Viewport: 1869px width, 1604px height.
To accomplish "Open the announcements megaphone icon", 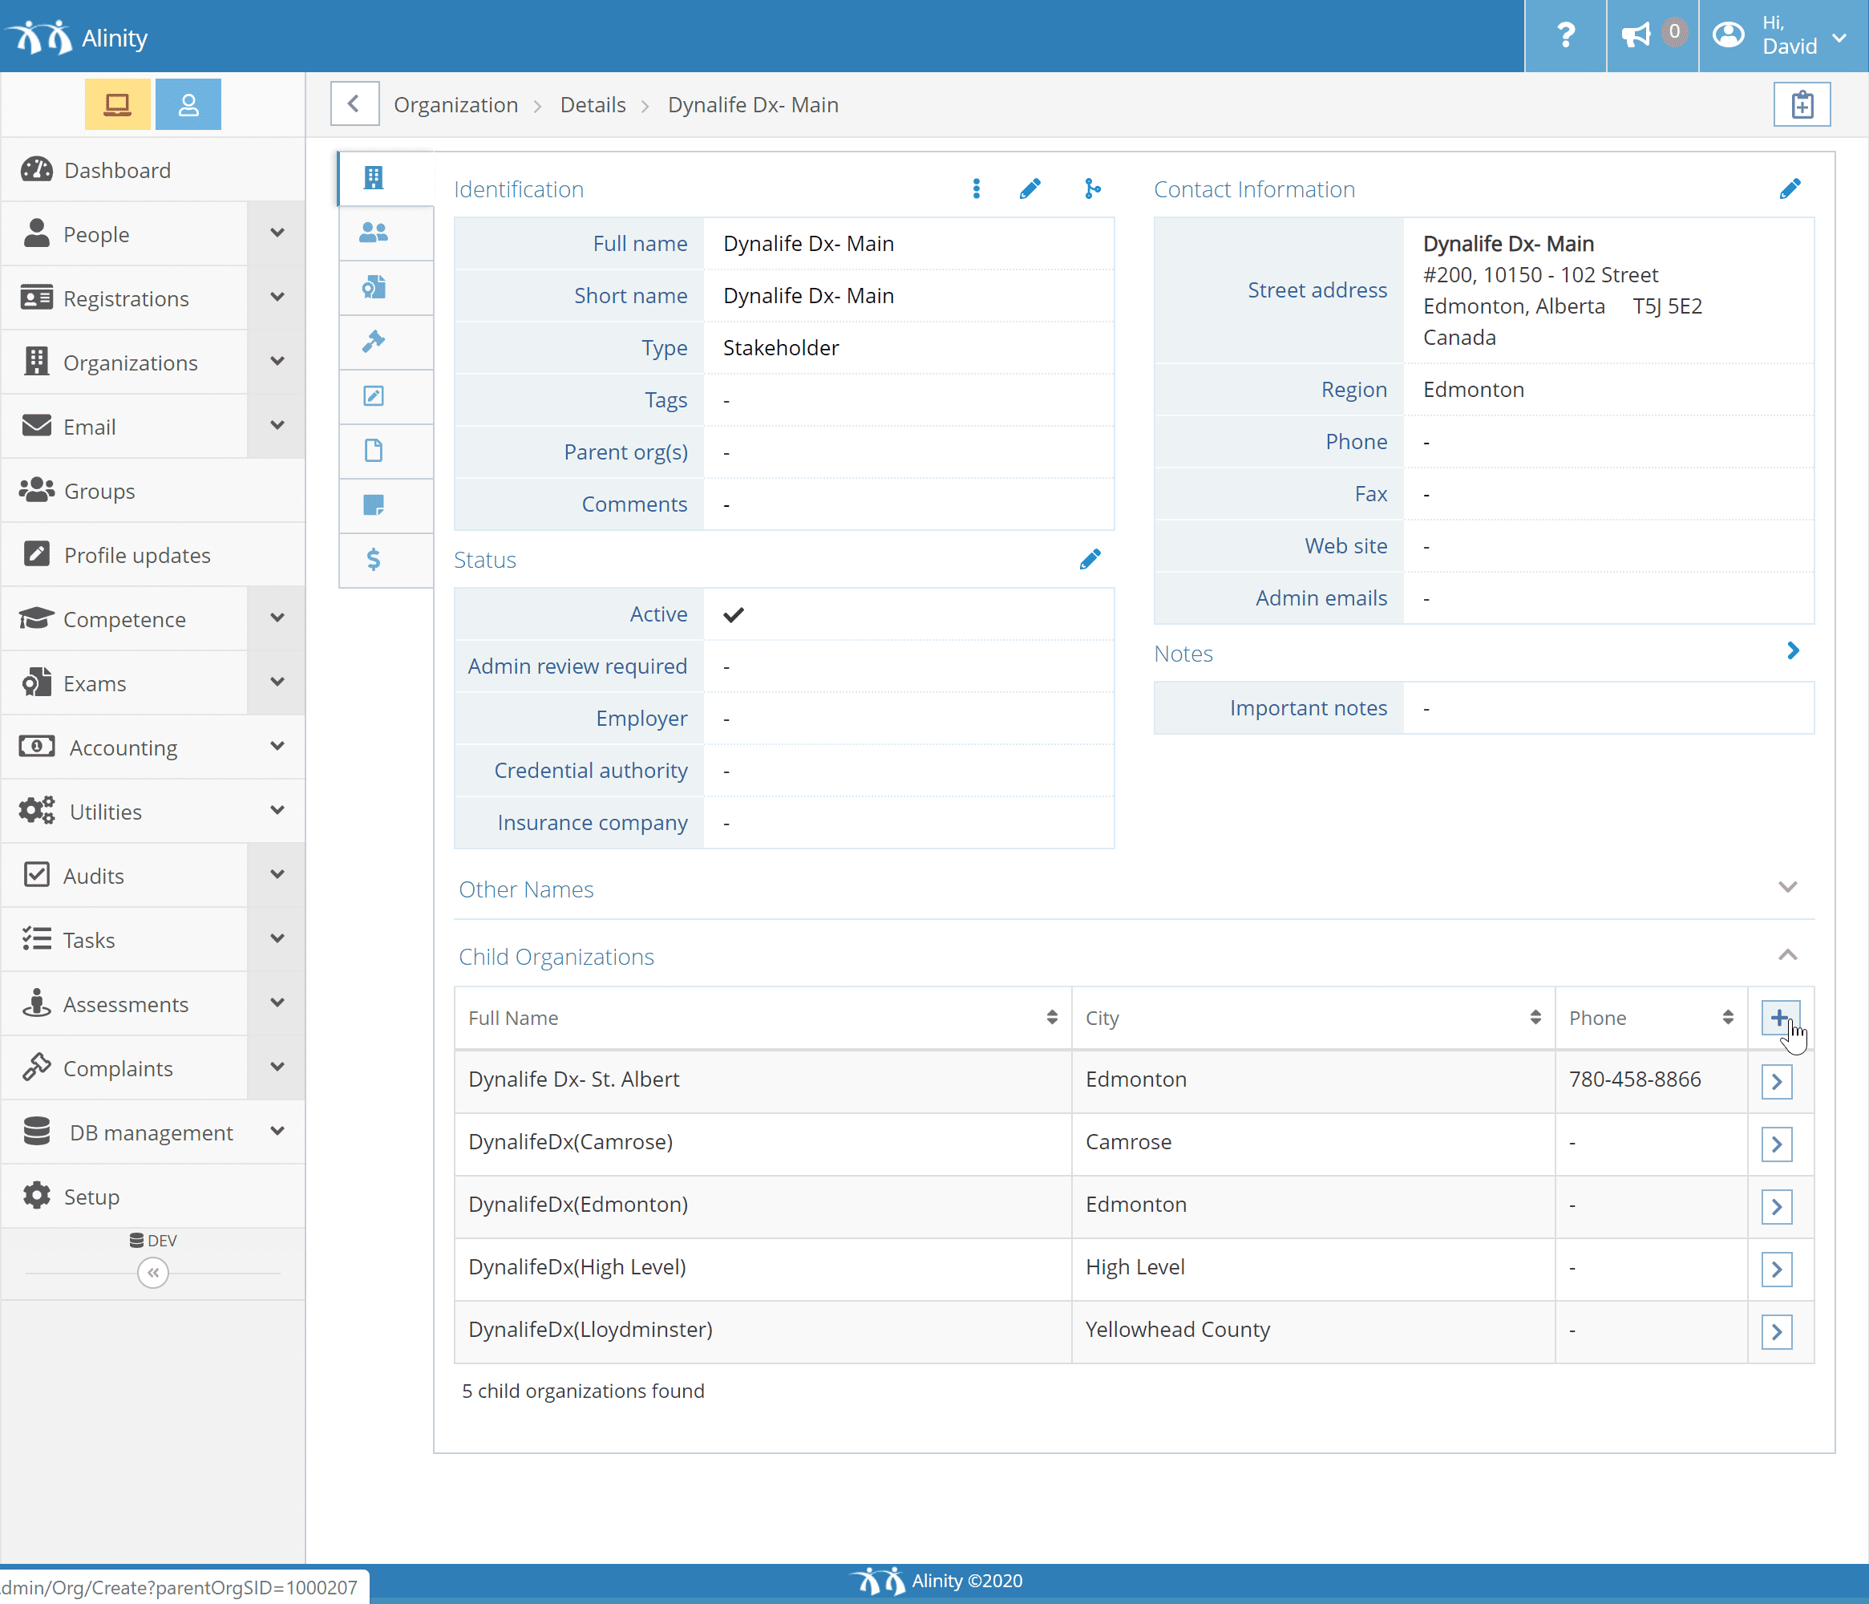I will [x=1652, y=36].
